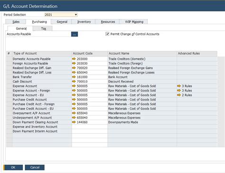Open link arrow beside account 650040
225x173 pixels.
point(74,72)
